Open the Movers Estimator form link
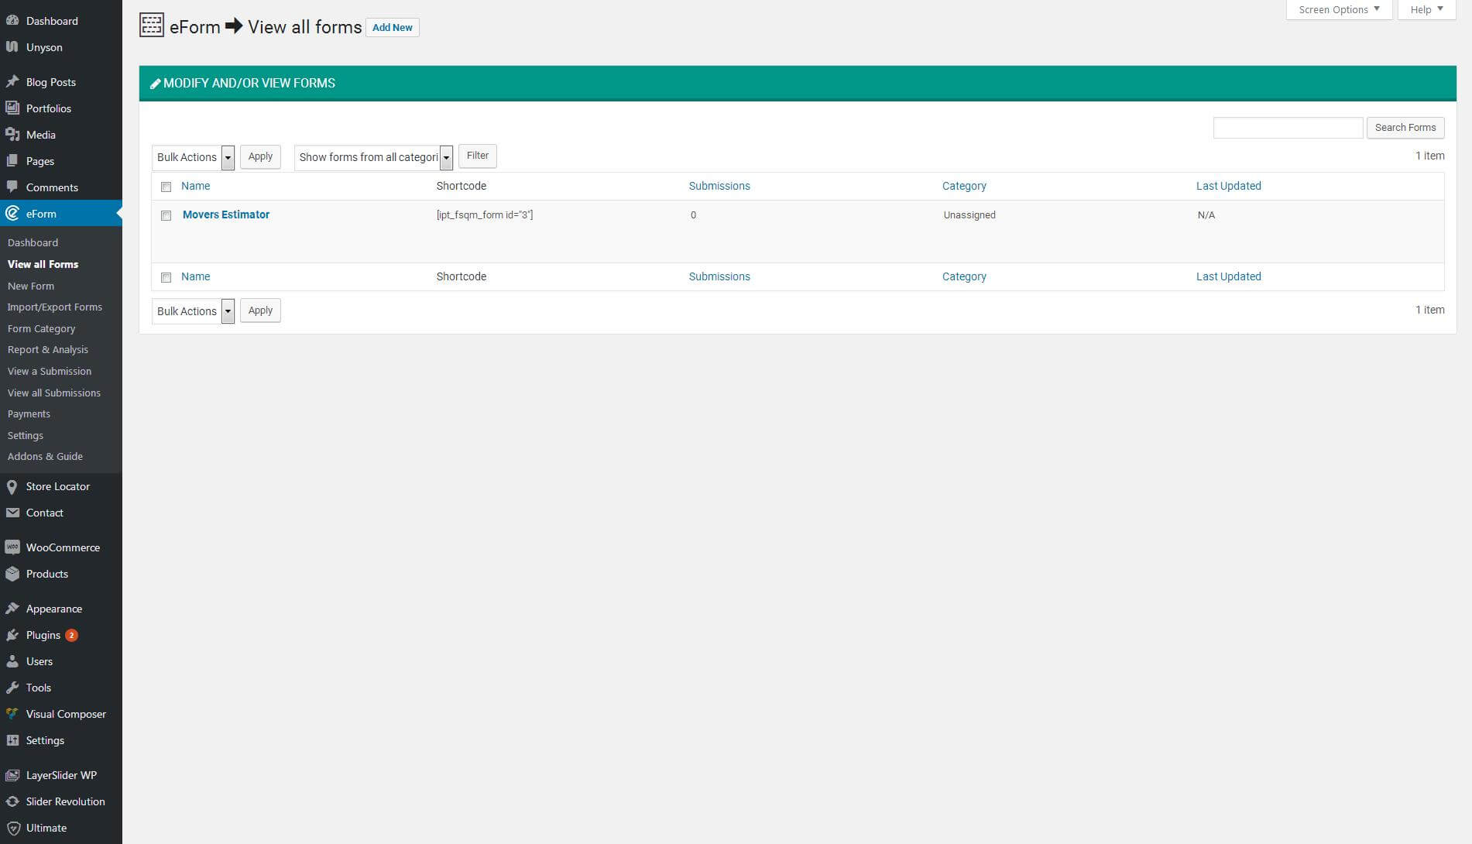Viewport: 1472px width, 844px height. pyautogui.click(x=226, y=215)
